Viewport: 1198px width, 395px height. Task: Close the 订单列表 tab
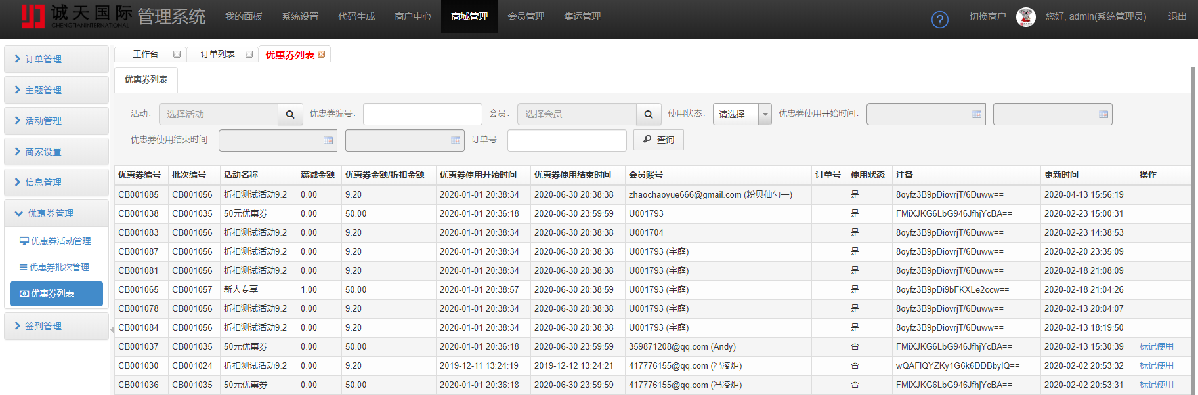tap(249, 54)
